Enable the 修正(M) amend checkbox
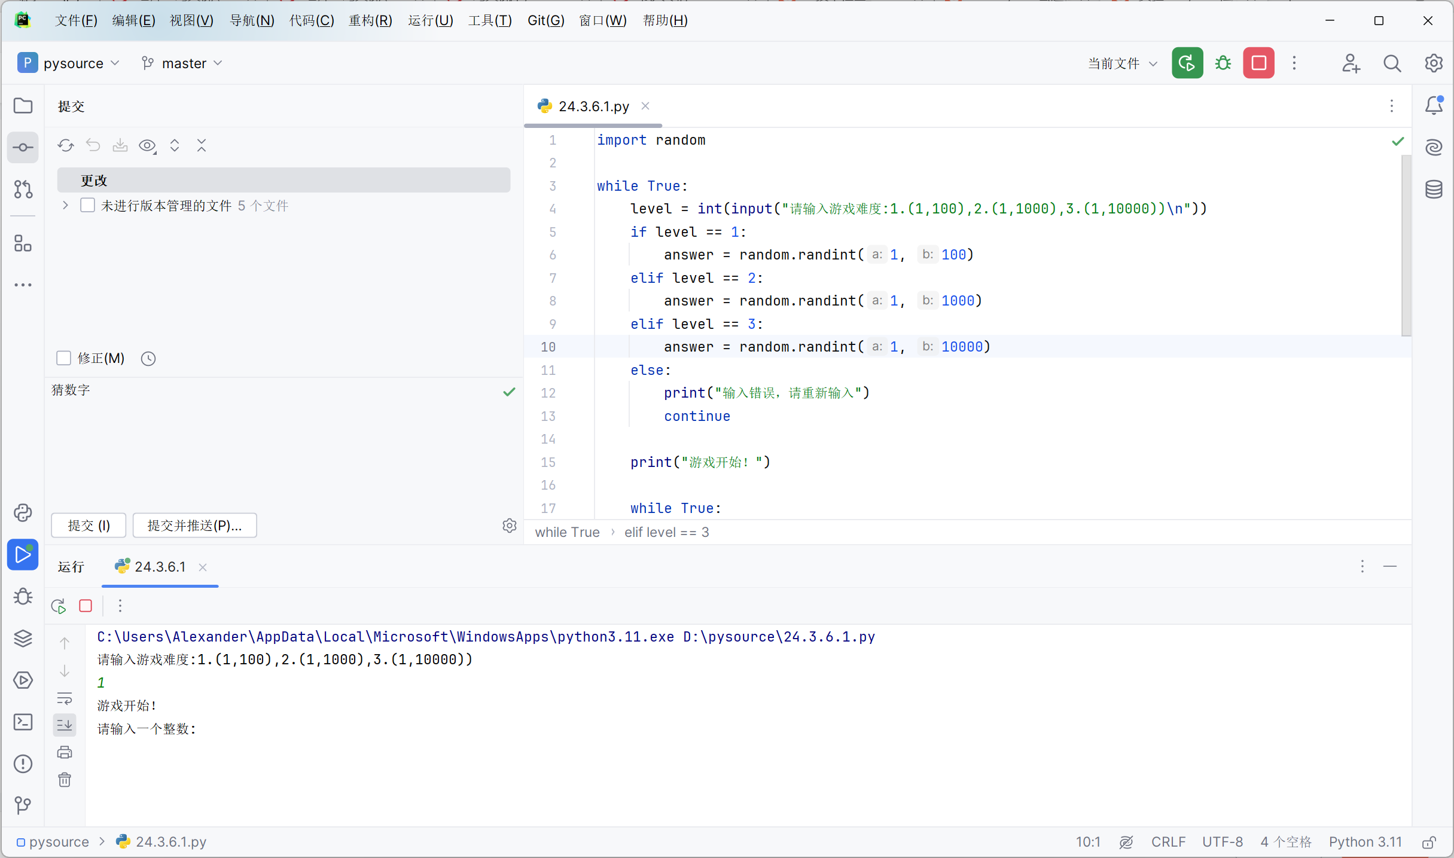The width and height of the screenshot is (1454, 858). [63, 358]
